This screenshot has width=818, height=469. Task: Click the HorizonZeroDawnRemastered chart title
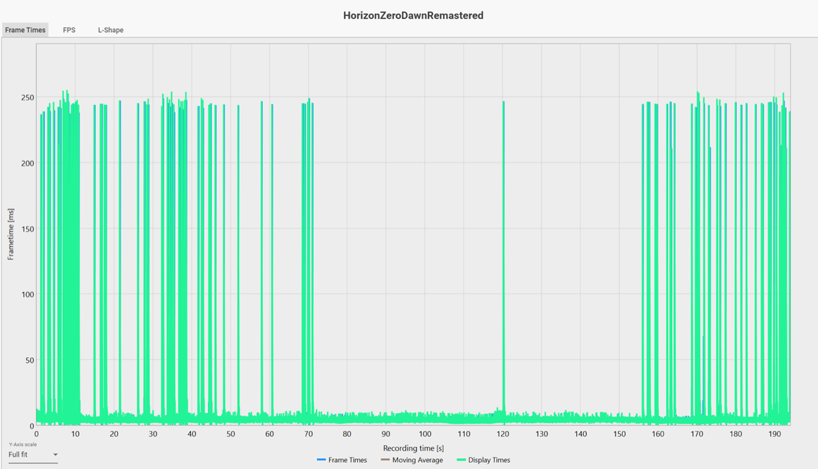[x=413, y=15]
